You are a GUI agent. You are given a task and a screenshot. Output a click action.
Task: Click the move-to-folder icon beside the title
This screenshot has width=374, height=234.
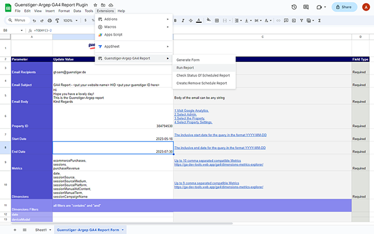[103, 5]
